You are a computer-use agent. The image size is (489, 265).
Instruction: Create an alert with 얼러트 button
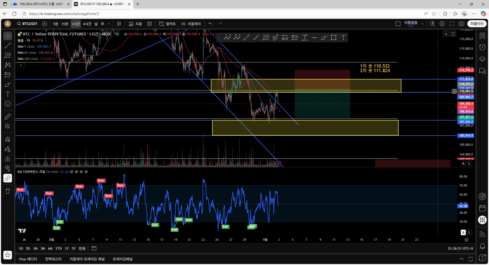pyautogui.click(x=167, y=24)
